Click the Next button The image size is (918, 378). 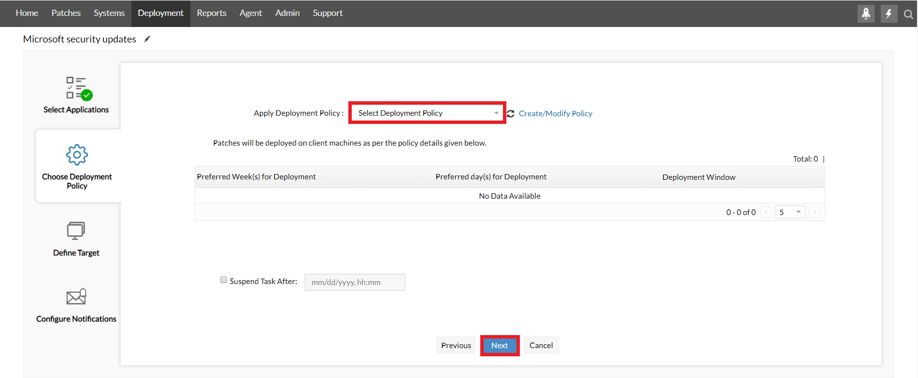coord(500,345)
